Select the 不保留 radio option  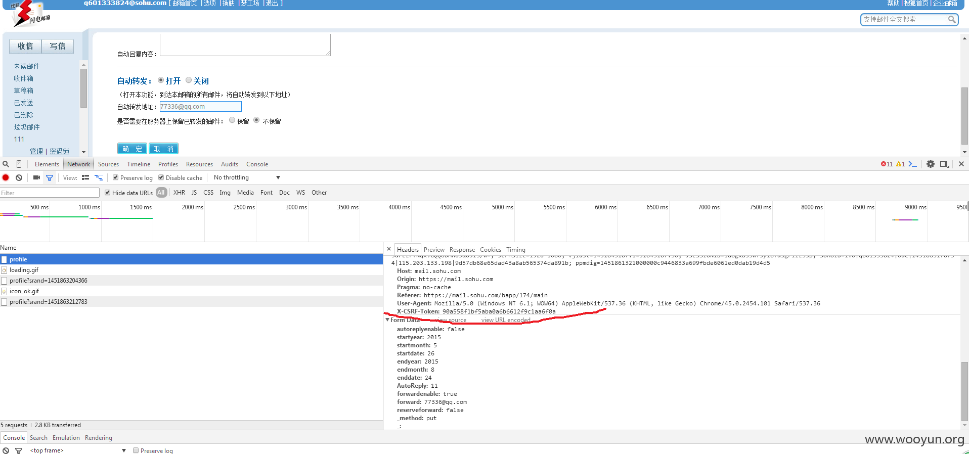coord(256,120)
